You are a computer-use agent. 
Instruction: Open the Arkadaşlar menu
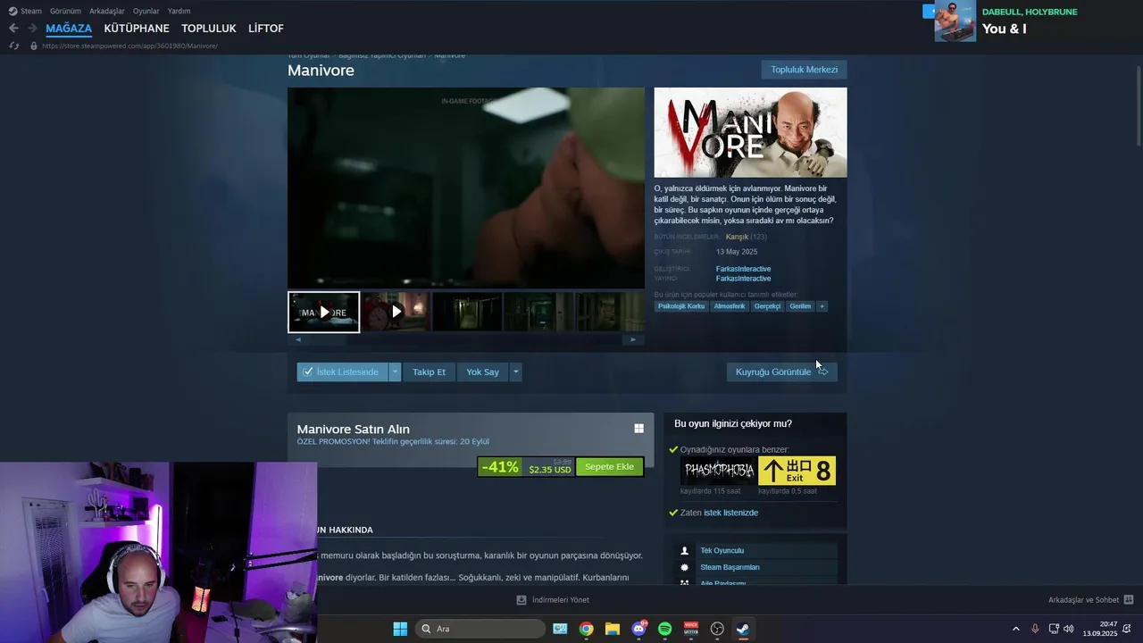(107, 11)
